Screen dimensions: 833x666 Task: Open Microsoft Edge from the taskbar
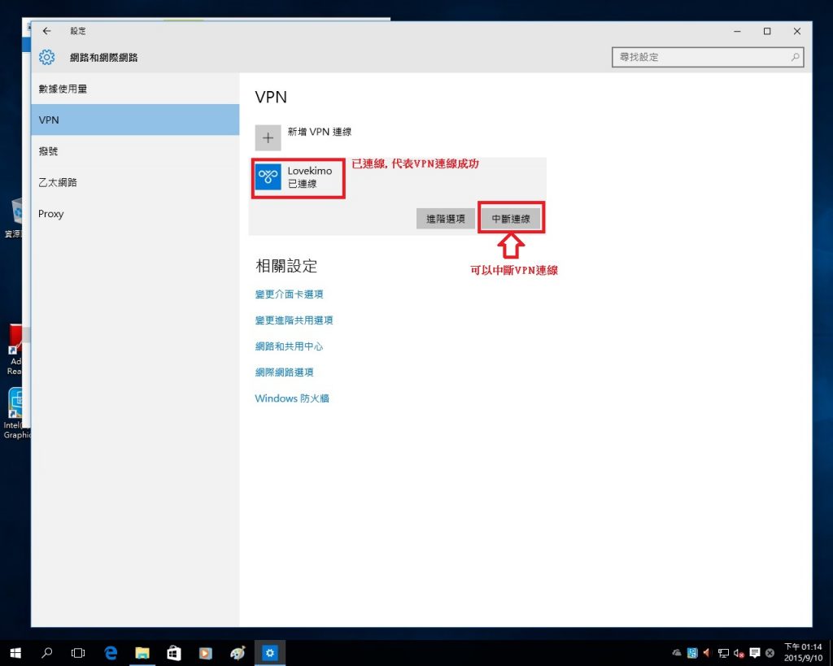point(111,652)
